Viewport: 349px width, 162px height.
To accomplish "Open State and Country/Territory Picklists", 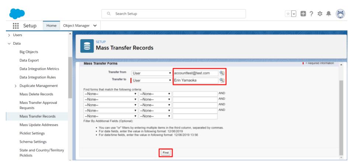I will pos(42,153).
